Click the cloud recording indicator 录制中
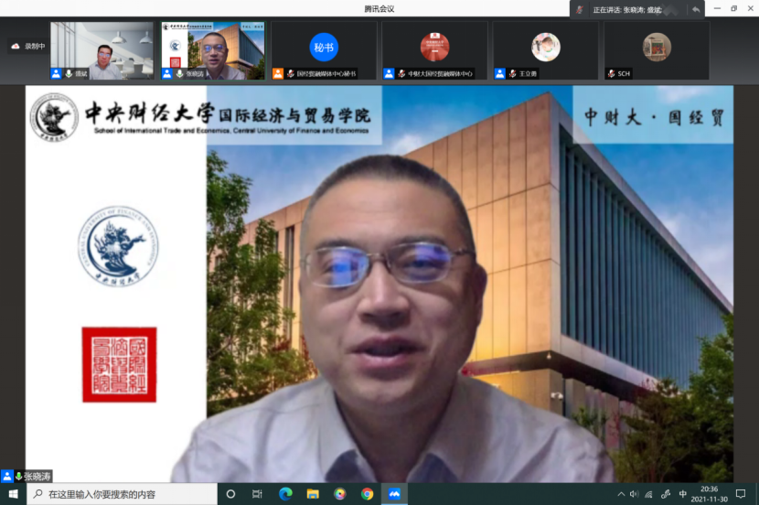This screenshot has width=759, height=505. tap(28, 46)
